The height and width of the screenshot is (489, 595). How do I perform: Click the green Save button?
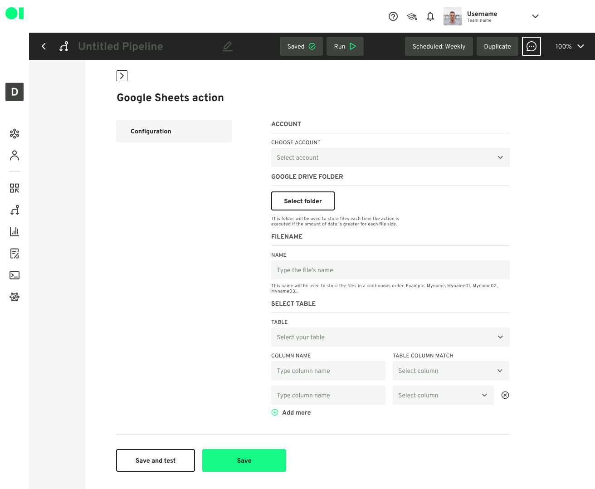(x=244, y=460)
